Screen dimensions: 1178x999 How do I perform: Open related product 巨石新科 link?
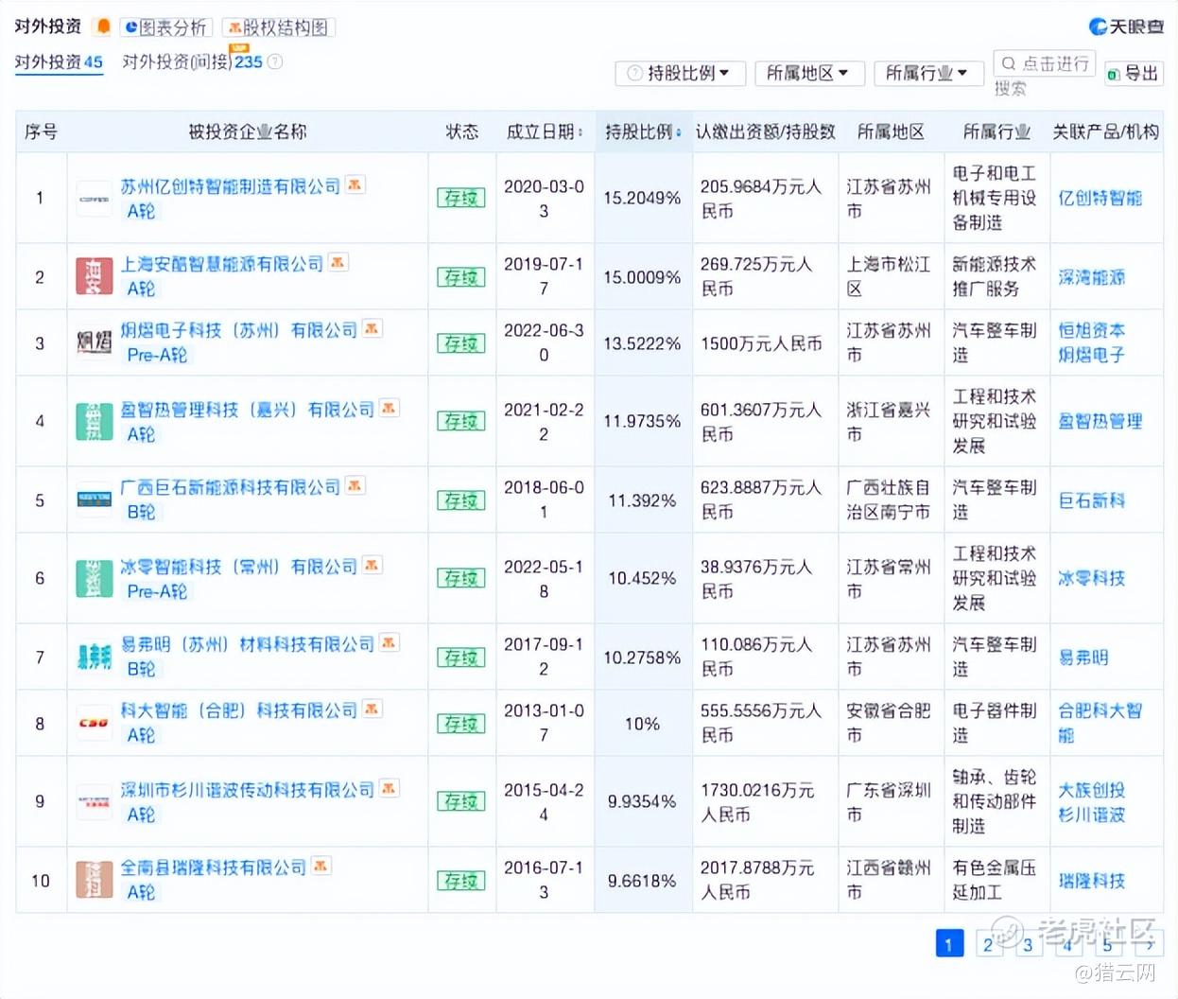point(1091,500)
